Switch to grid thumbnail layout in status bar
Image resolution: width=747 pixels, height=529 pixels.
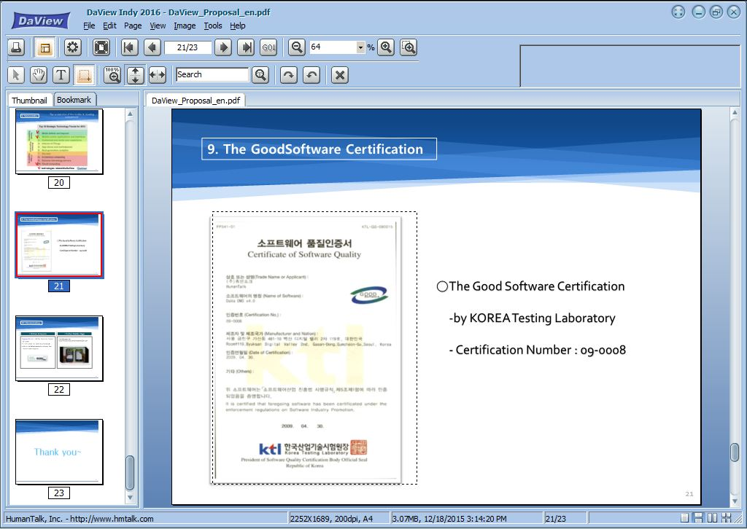pos(727,518)
